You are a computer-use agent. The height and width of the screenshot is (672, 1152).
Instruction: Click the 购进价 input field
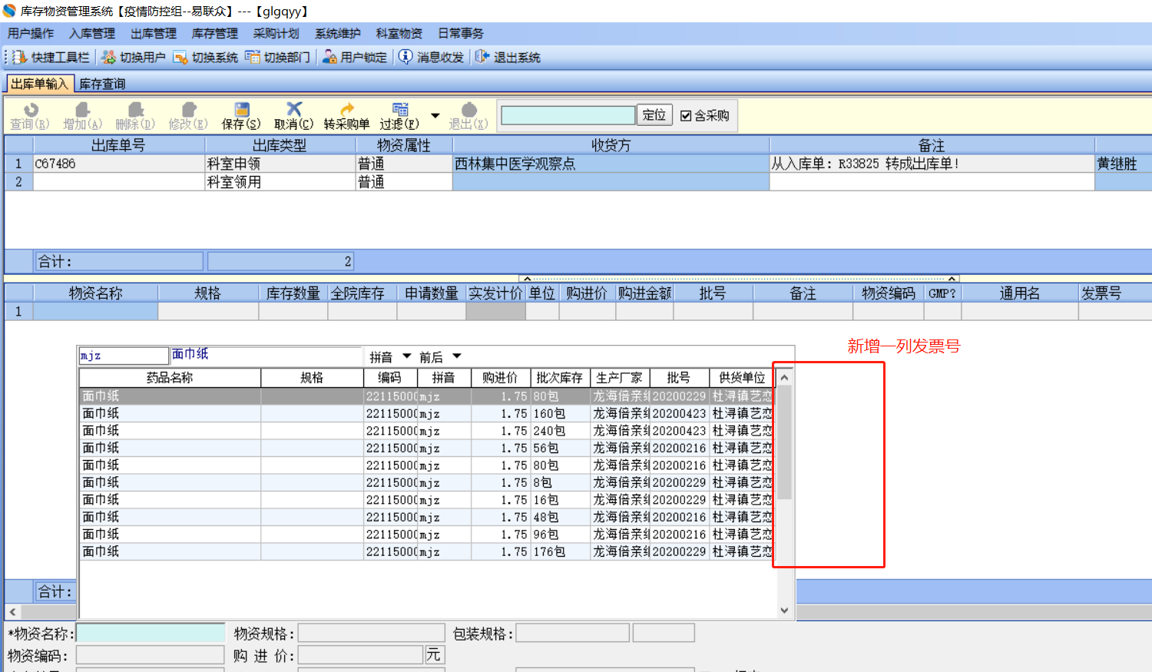[x=361, y=655]
